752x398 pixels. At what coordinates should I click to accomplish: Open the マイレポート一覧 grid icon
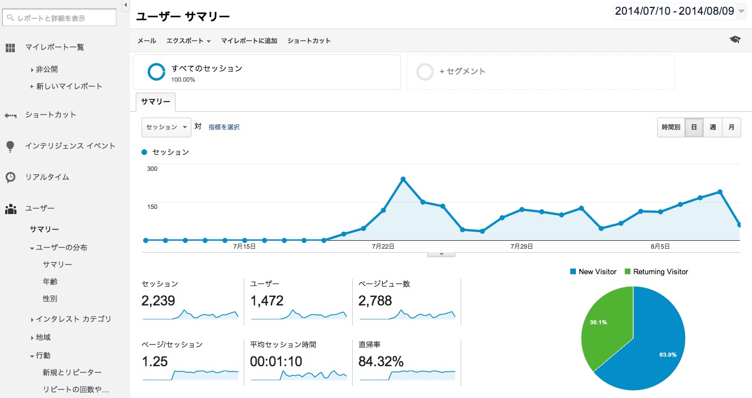[x=10, y=47]
